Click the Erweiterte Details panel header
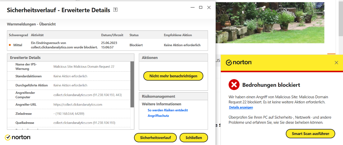Image resolution: width=343 pixels, height=145 pixels. pos(71,58)
